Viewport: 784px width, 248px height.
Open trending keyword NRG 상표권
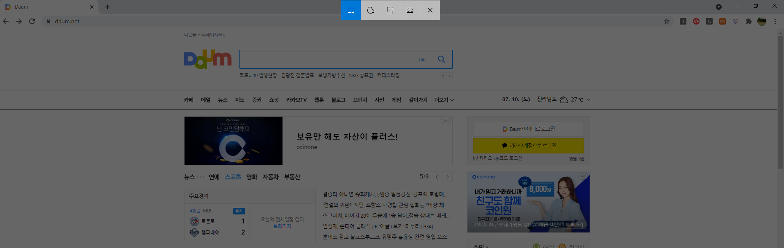tap(361, 76)
